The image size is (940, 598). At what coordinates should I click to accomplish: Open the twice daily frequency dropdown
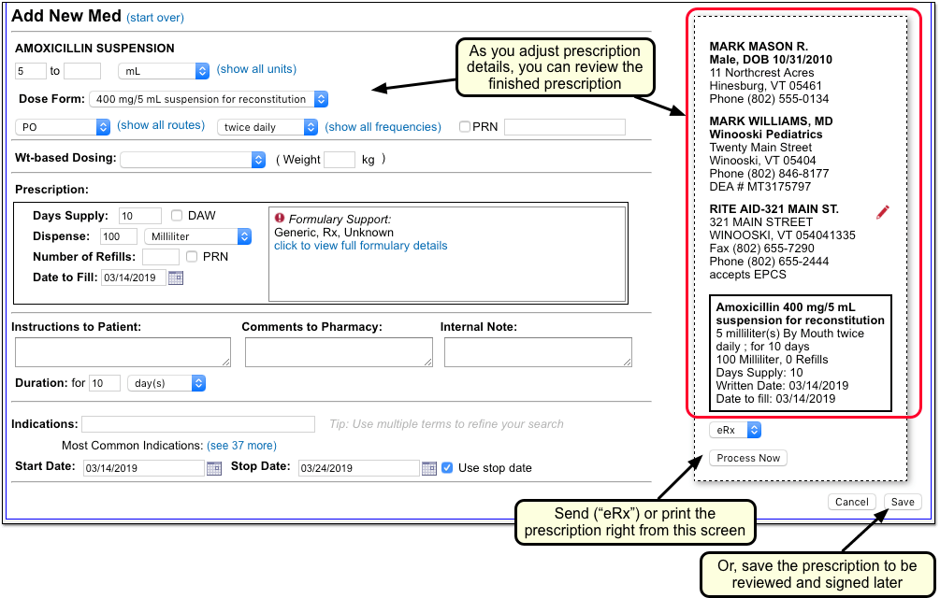(268, 127)
